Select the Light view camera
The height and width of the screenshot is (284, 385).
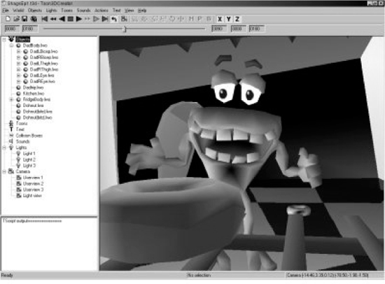tap(32, 196)
